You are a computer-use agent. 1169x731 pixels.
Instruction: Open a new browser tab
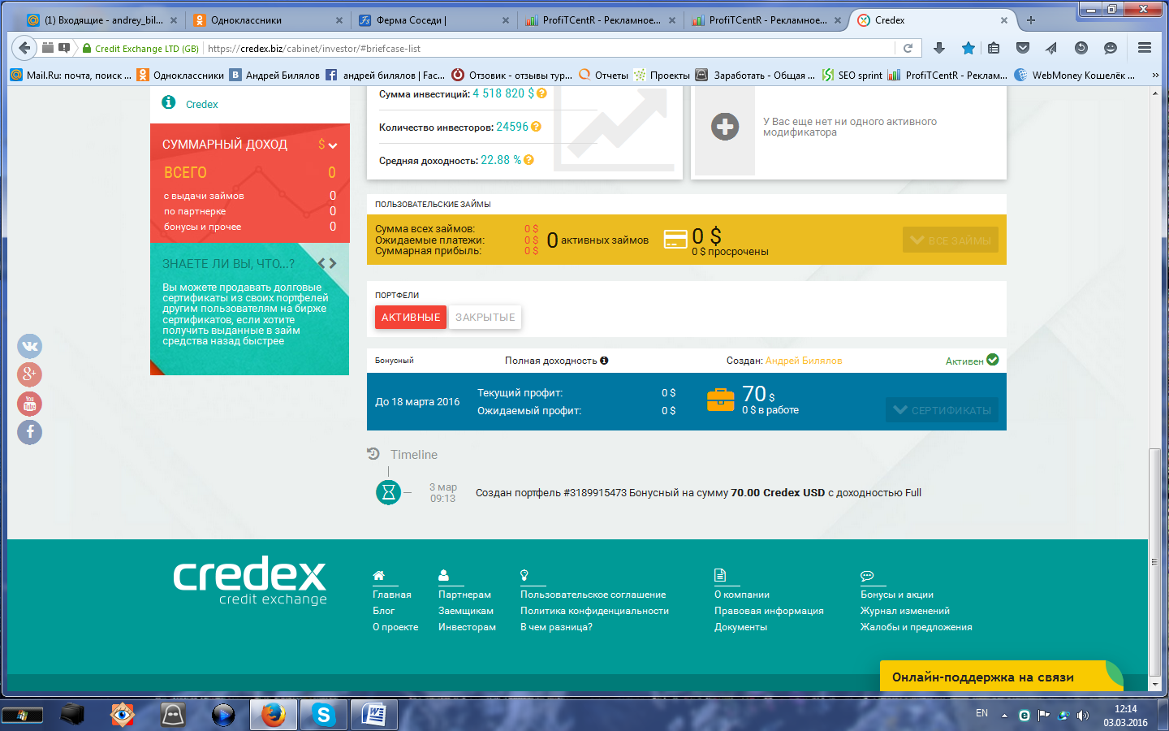tap(1031, 20)
